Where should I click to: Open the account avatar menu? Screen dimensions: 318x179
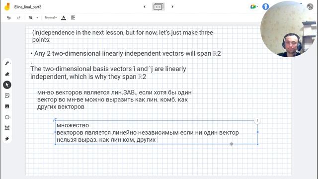tap(310, 6)
